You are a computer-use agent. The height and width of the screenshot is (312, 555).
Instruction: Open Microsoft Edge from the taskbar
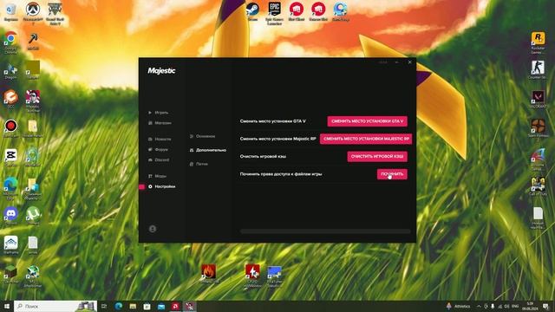pos(118,306)
